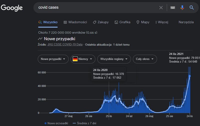Expand the Nowe przypadki metric dropdown

[x=53, y=59]
